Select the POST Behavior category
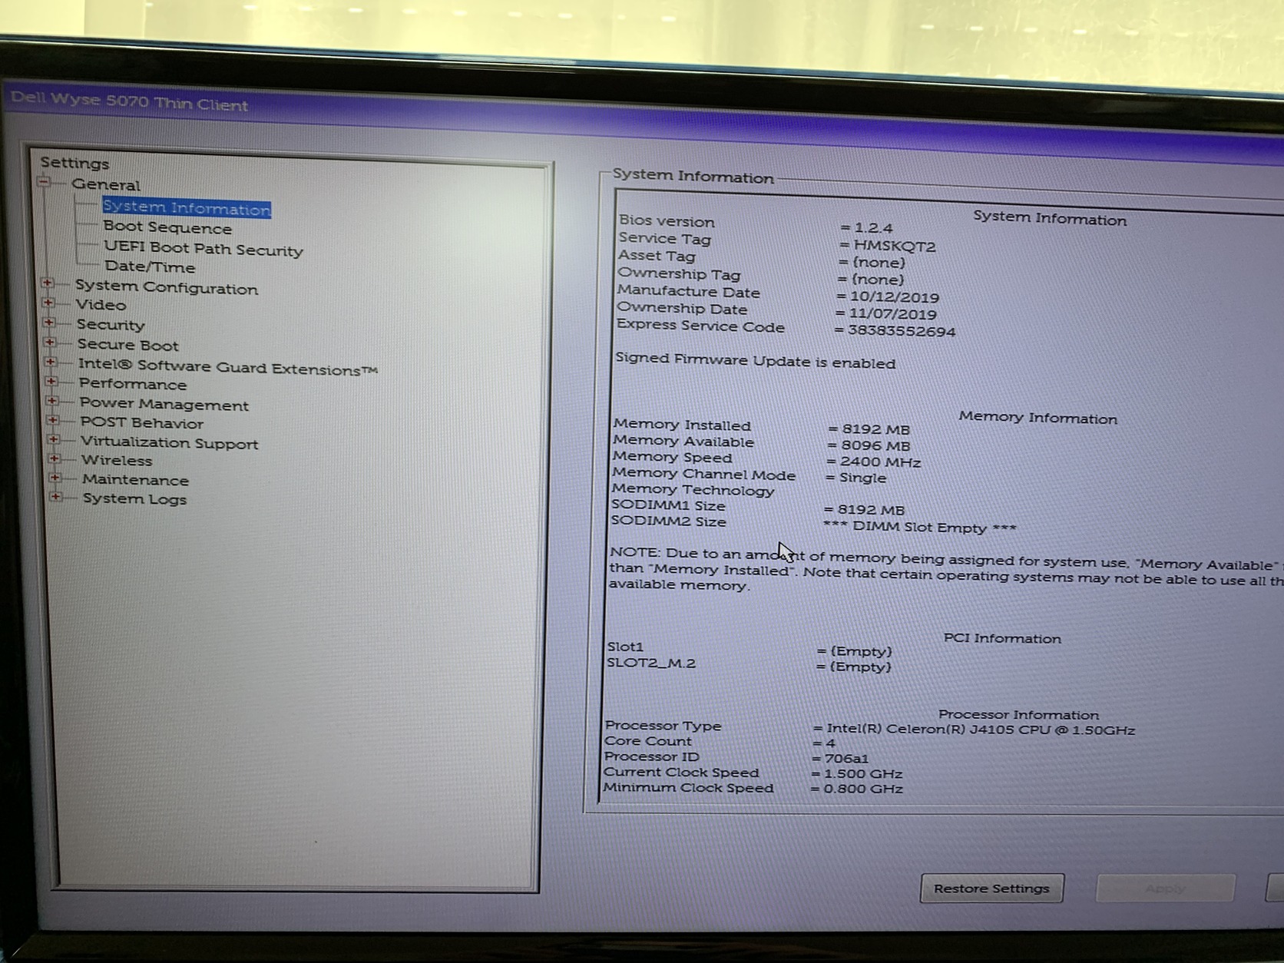Image resolution: width=1284 pixels, height=963 pixels. coord(142,422)
